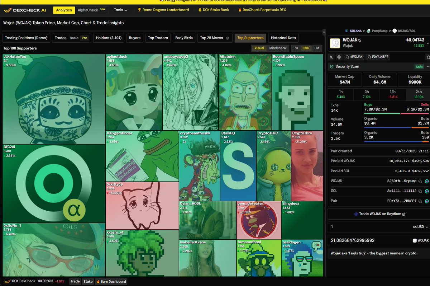Expand the Security Scan section
This screenshot has width=430, height=286.
428,66
